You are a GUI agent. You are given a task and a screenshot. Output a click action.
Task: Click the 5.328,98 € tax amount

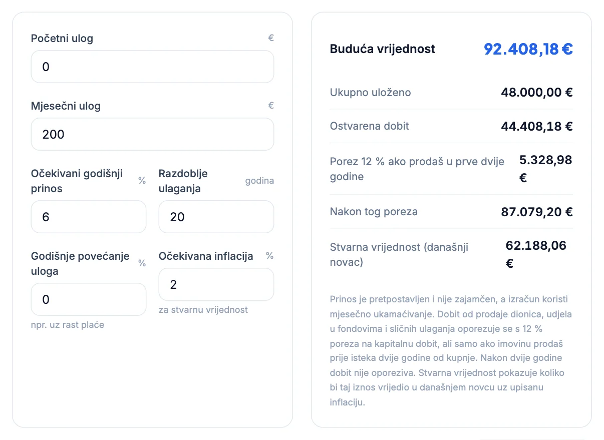[x=546, y=169]
